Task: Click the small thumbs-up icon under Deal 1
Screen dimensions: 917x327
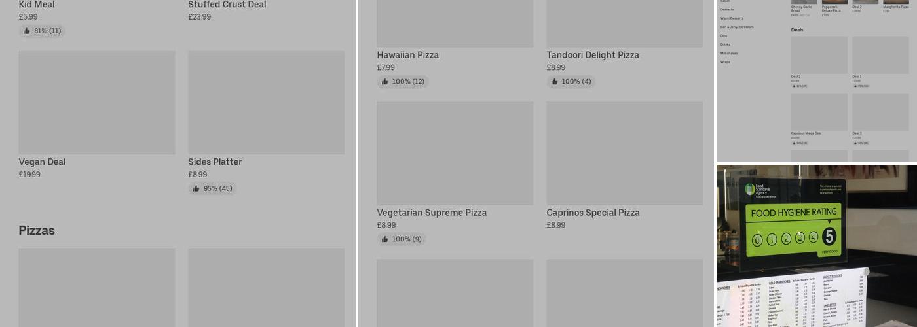Action: [855, 86]
